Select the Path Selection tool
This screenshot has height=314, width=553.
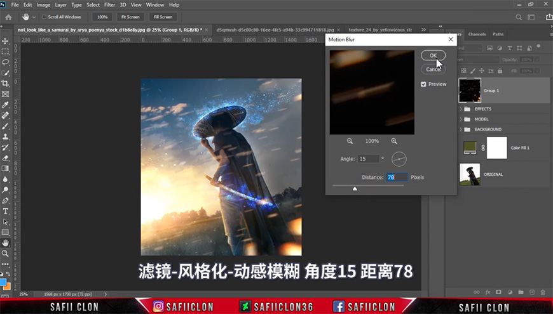pyautogui.click(x=5, y=222)
